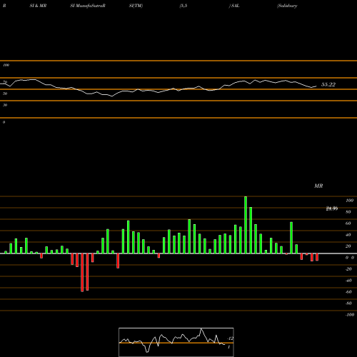
Task: Click the MR axis label -40
Action: point(348,281)
